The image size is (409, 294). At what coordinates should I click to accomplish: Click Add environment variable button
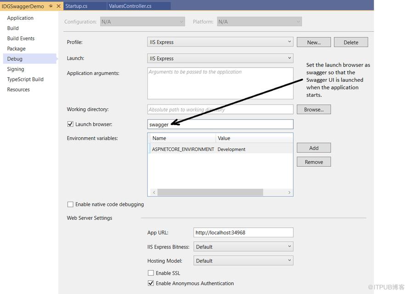click(314, 148)
